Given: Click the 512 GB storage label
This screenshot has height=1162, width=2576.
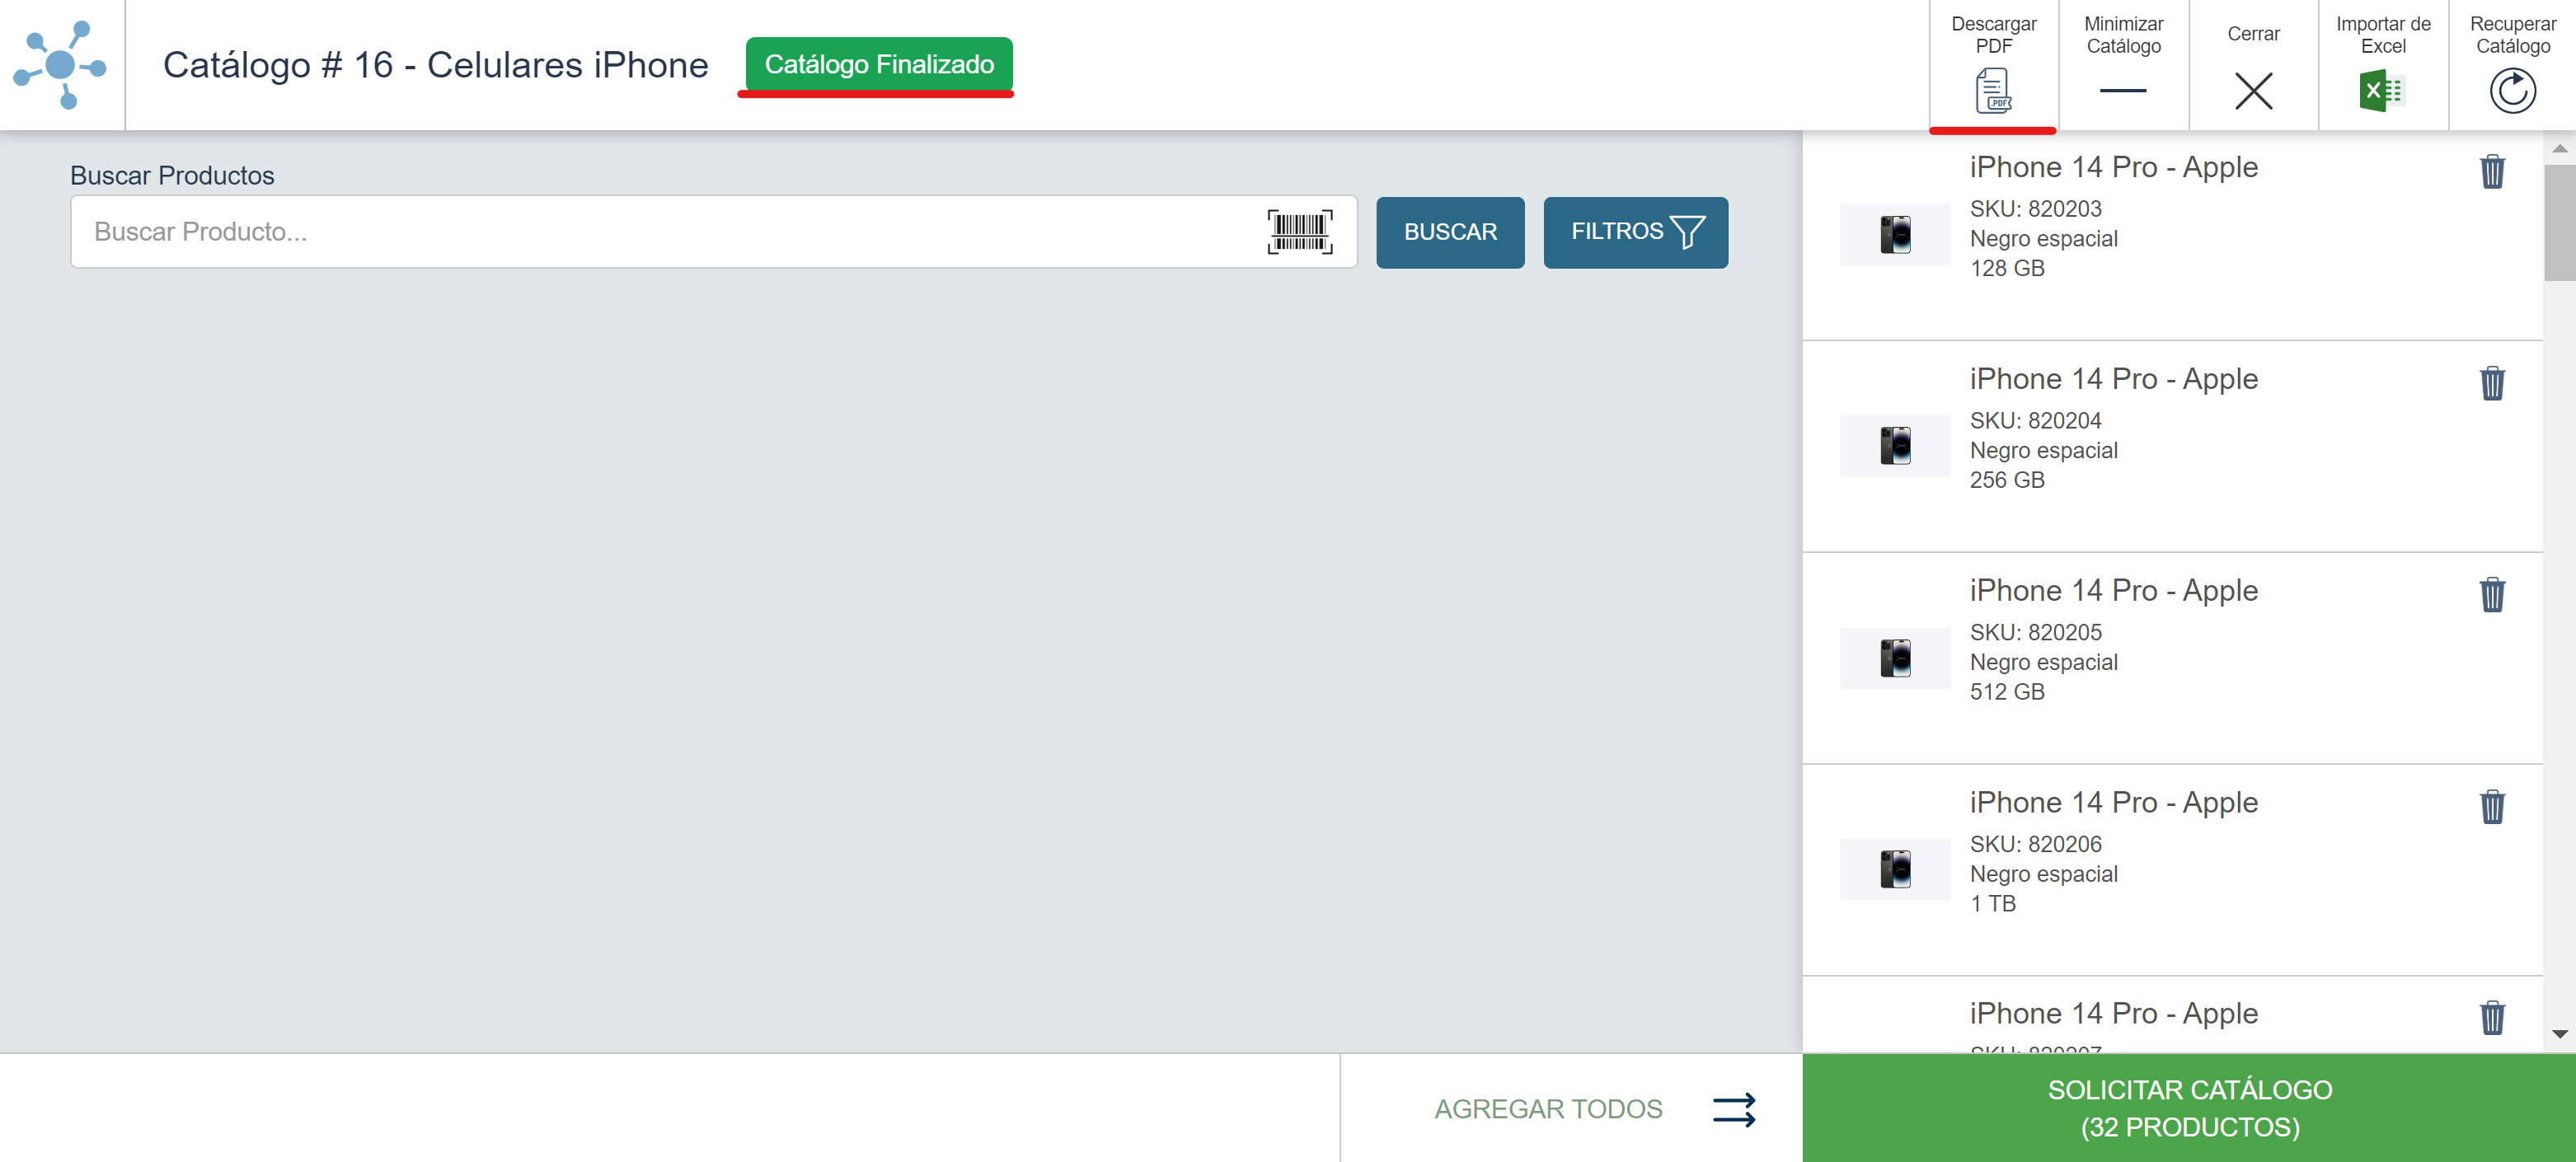Looking at the screenshot, I should 2007,692.
